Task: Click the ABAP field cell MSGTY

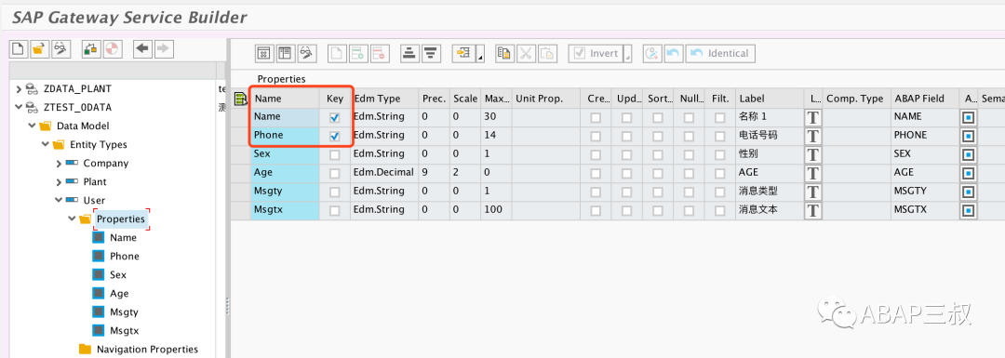Action: (924, 191)
